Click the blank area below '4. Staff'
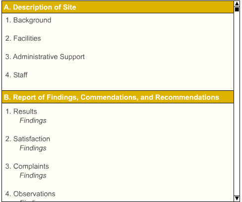 [x=118, y=85]
